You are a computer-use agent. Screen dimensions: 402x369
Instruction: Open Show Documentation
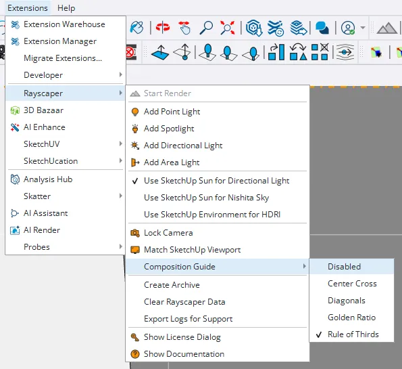[218, 354]
